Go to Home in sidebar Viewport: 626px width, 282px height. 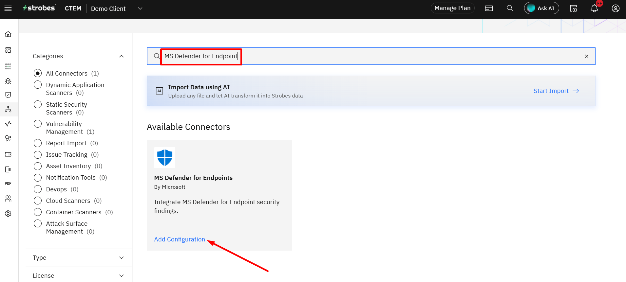click(x=8, y=34)
